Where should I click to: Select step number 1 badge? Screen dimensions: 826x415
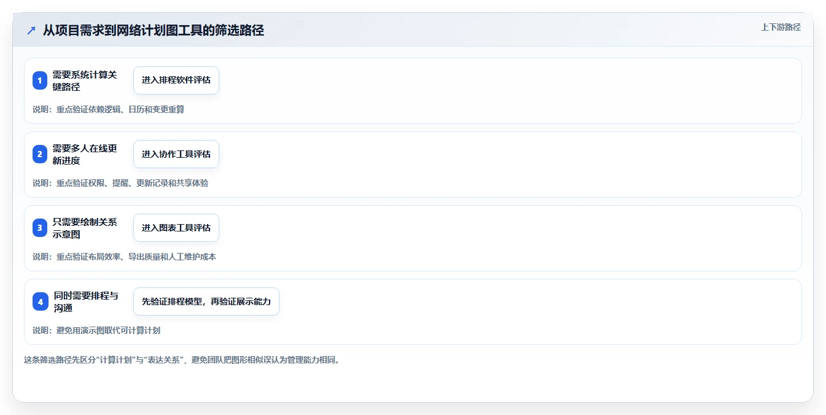click(40, 80)
